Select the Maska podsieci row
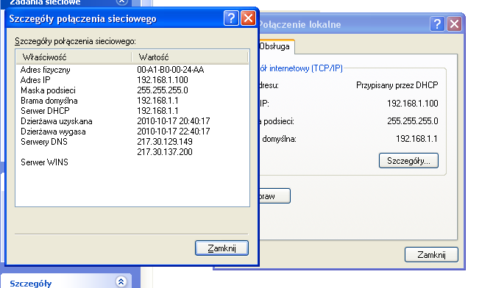 (132, 90)
